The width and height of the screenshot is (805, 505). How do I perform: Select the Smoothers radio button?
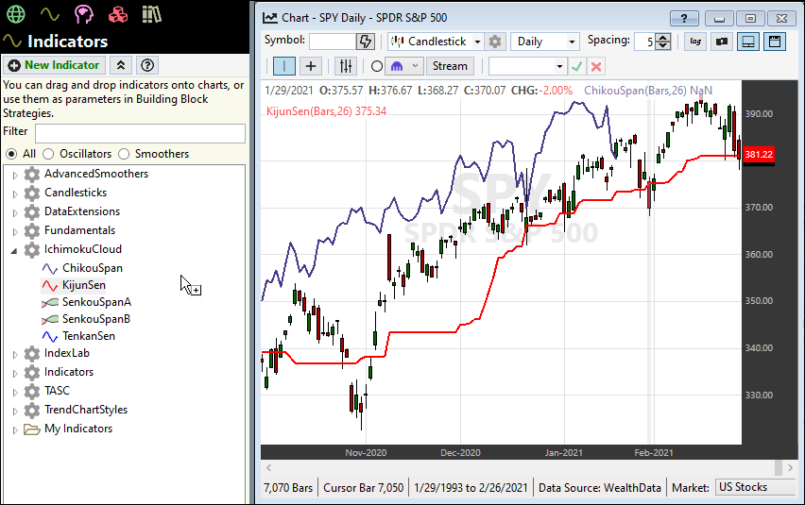point(124,154)
